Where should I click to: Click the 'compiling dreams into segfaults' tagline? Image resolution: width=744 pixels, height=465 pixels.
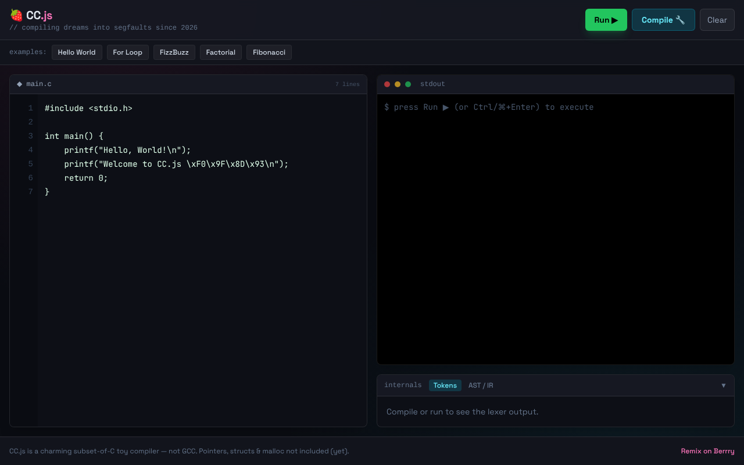click(103, 27)
